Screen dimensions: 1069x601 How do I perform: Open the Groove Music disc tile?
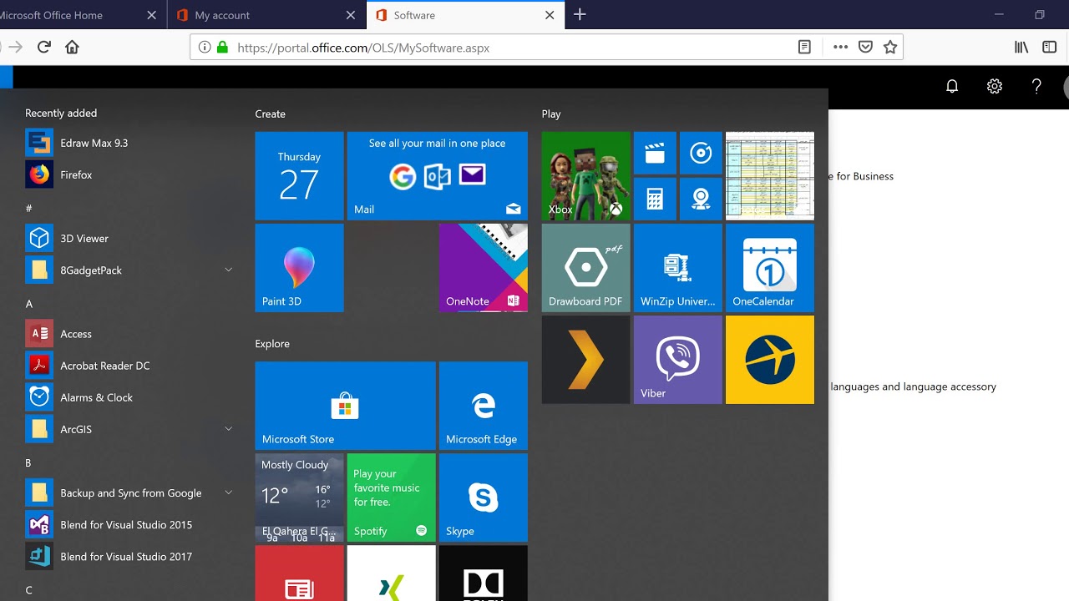(x=701, y=153)
